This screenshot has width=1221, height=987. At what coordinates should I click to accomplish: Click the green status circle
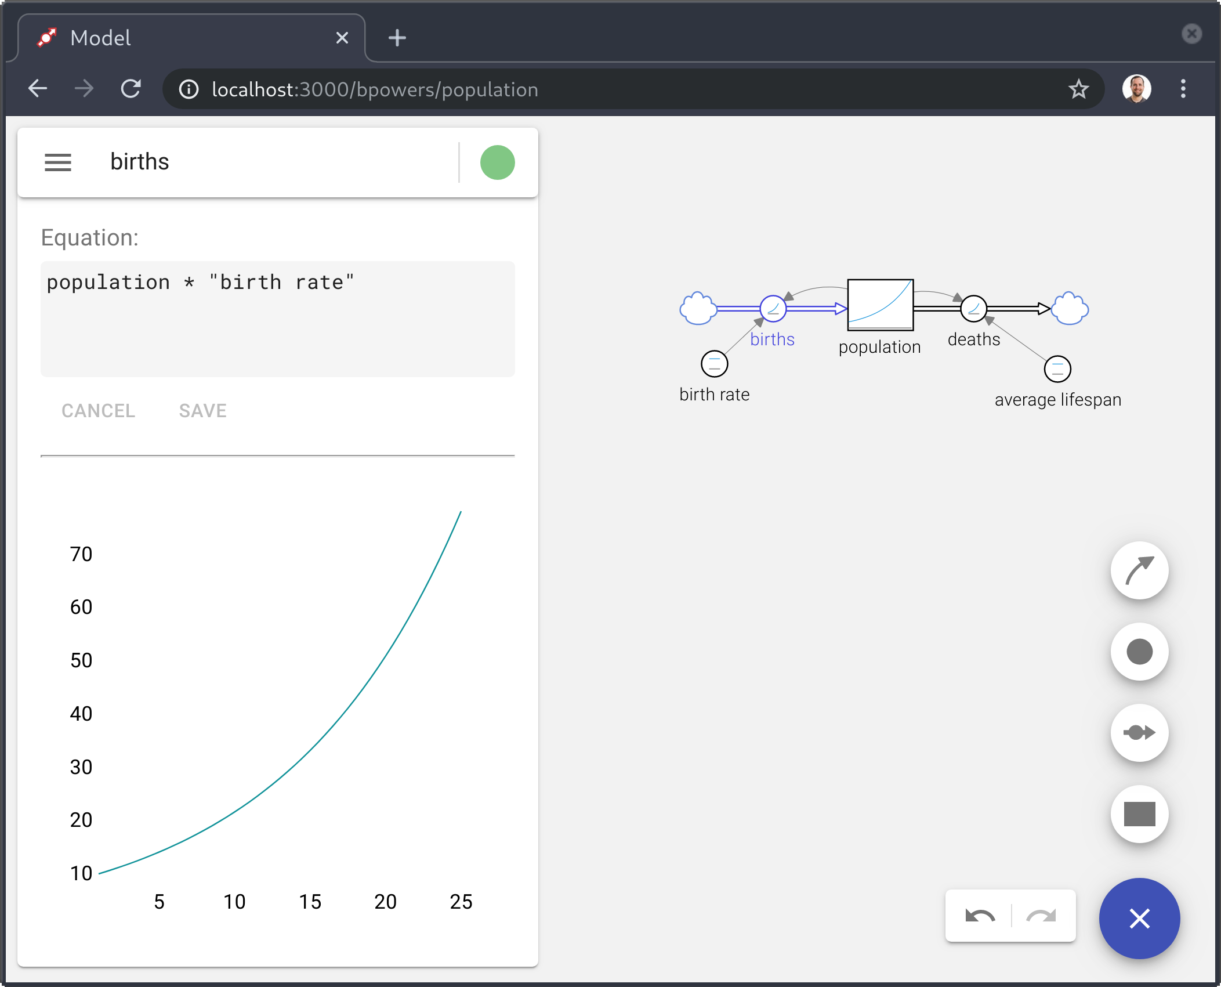[497, 162]
